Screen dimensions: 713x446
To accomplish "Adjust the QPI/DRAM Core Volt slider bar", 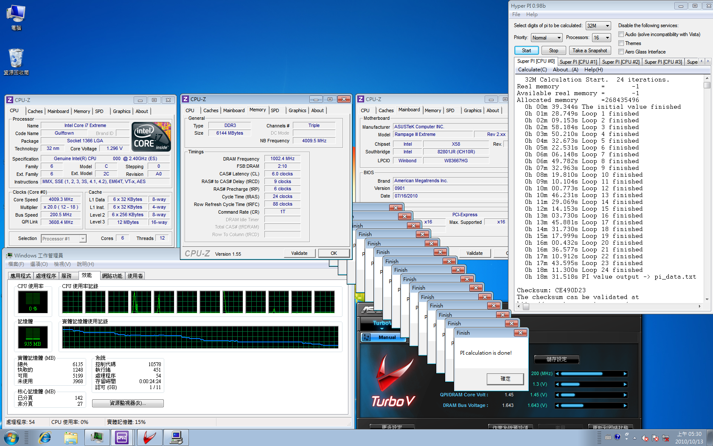I will [591, 395].
